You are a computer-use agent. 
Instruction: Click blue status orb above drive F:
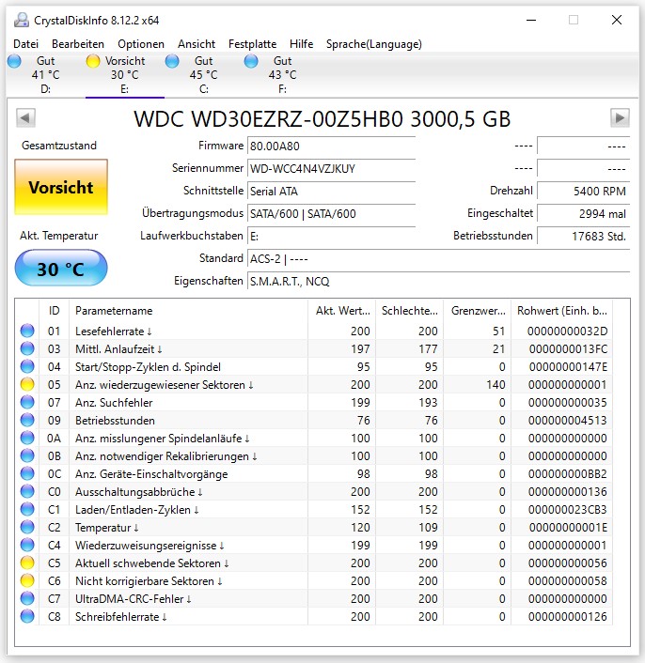[x=251, y=61]
